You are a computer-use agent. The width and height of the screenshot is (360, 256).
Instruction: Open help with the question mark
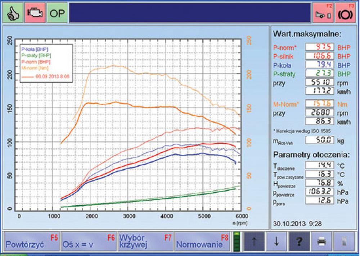pyautogui.click(x=298, y=241)
